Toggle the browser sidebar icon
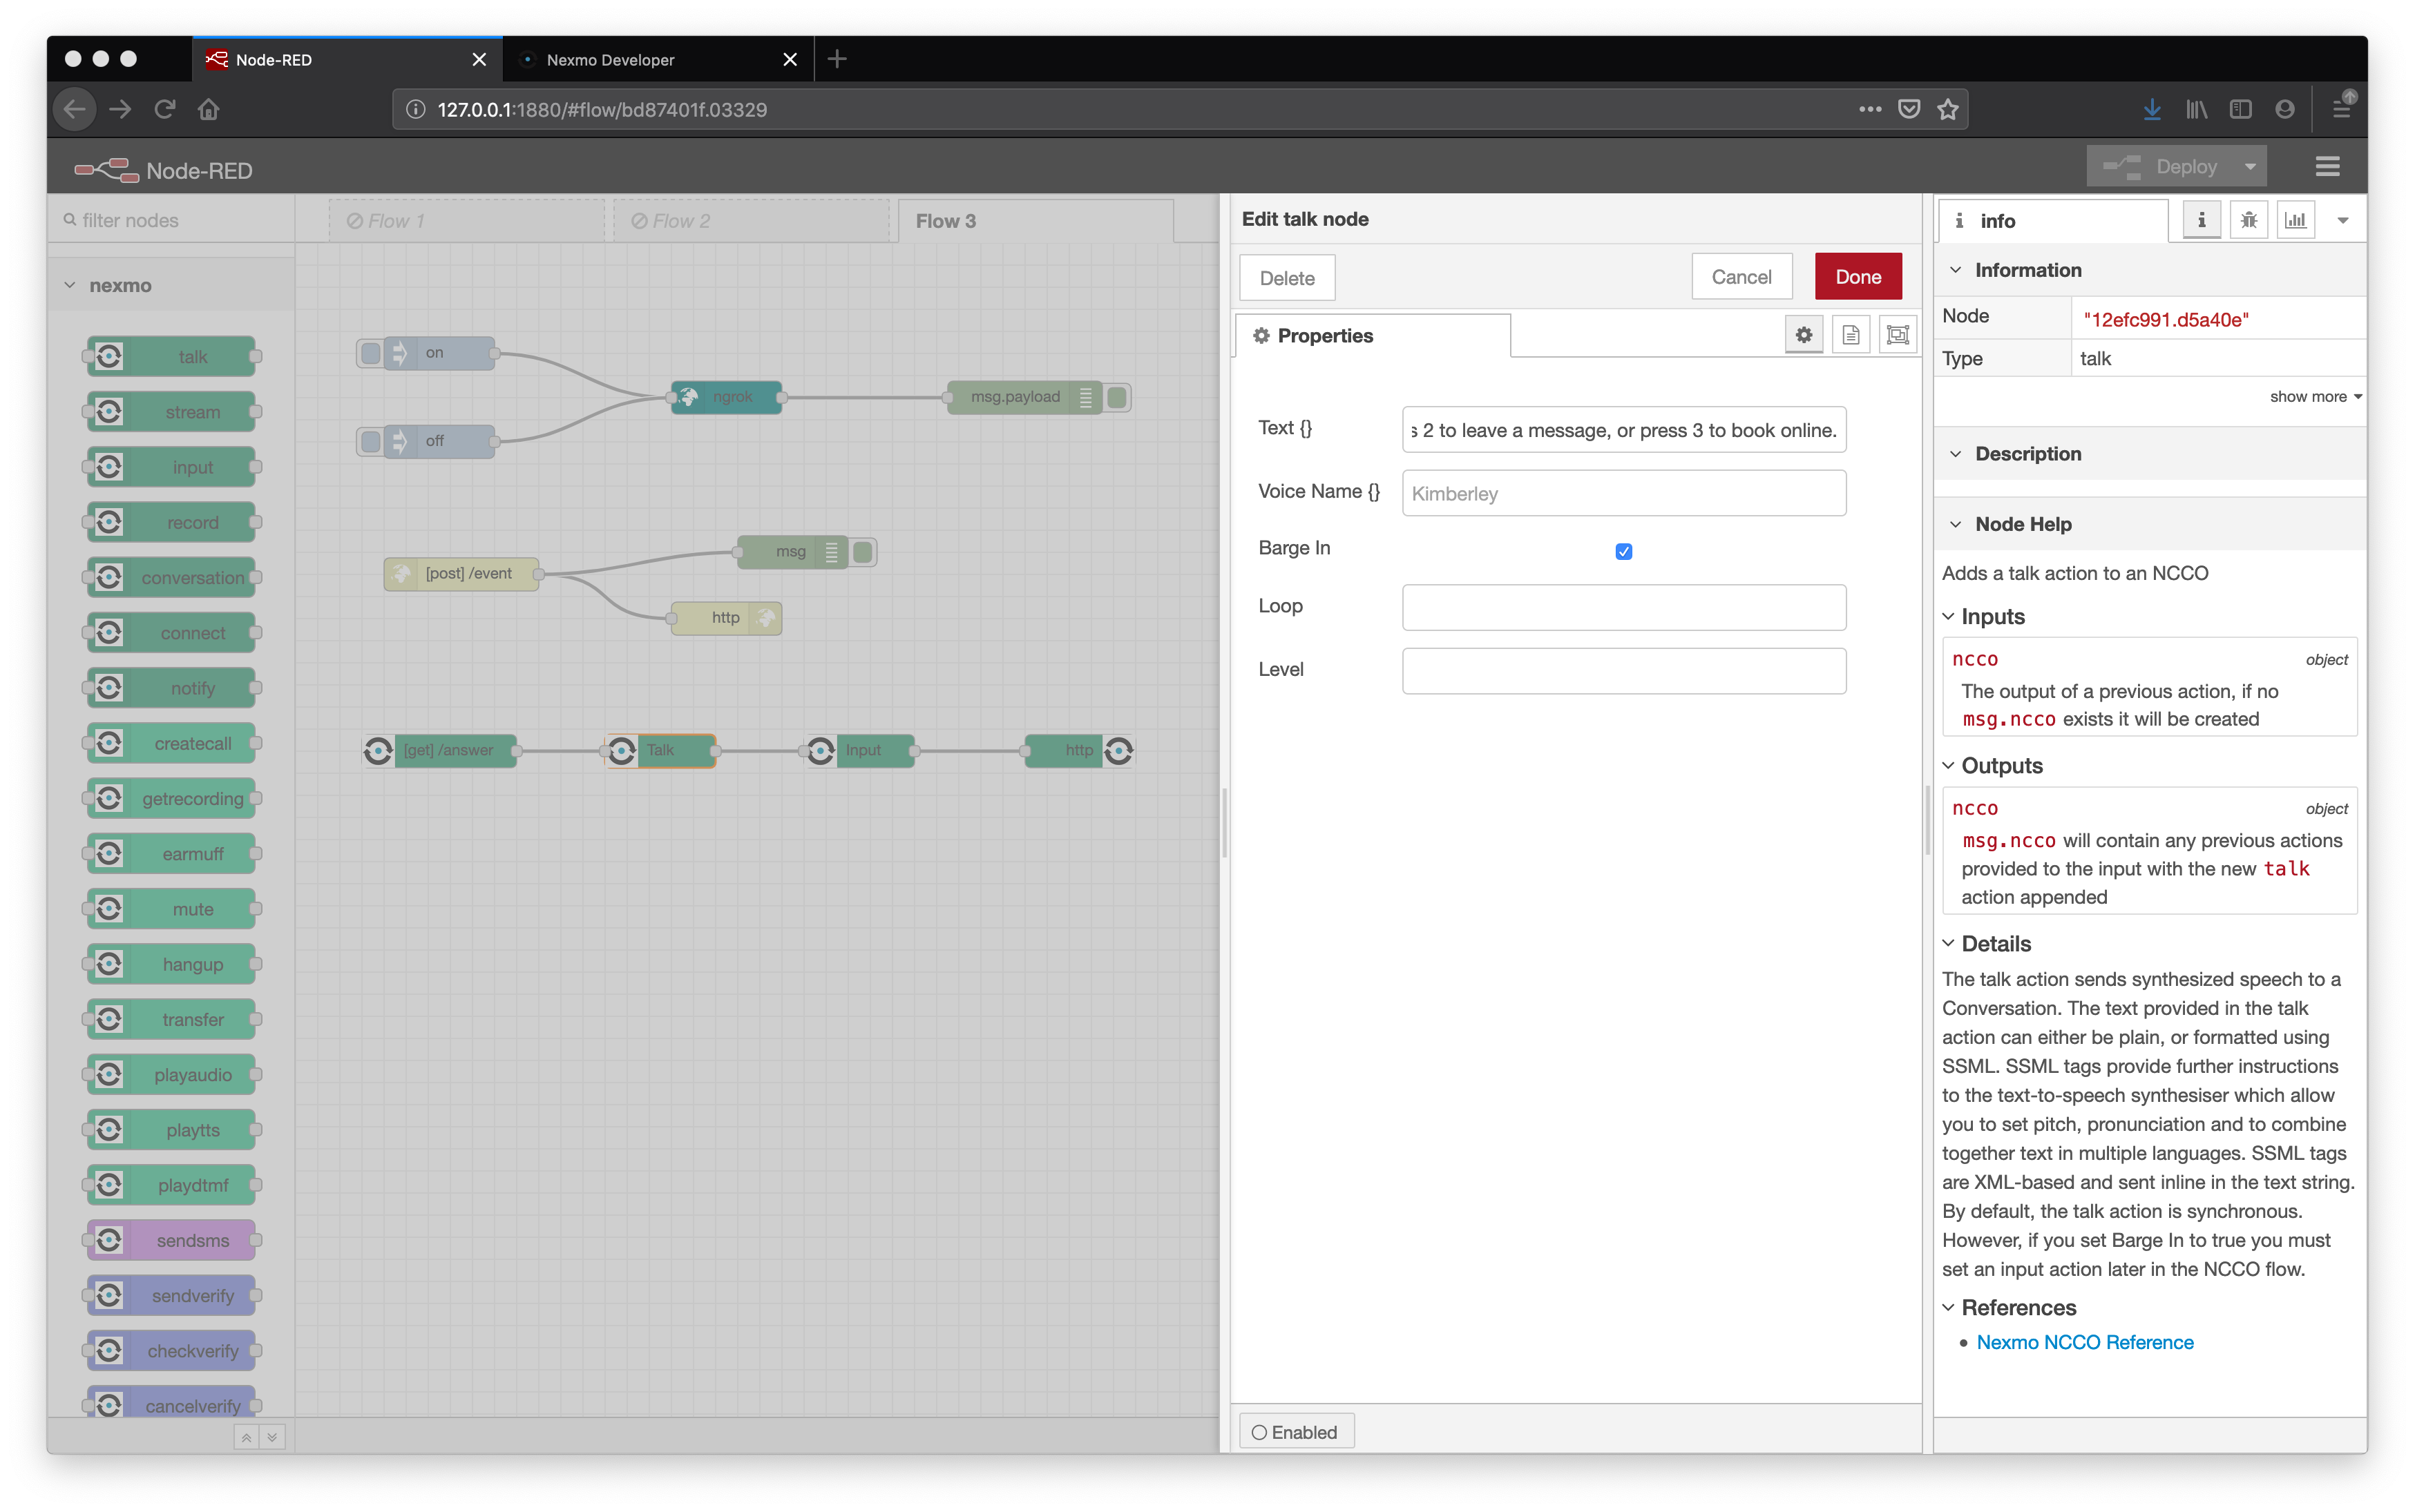Viewport: 2415px width, 1512px height. (x=2240, y=110)
